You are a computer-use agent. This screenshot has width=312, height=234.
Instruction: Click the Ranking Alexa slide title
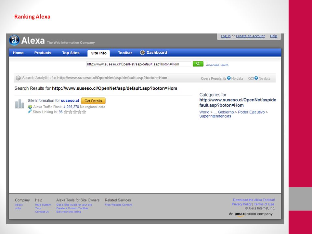pyautogui.click(x=32, y=17)
